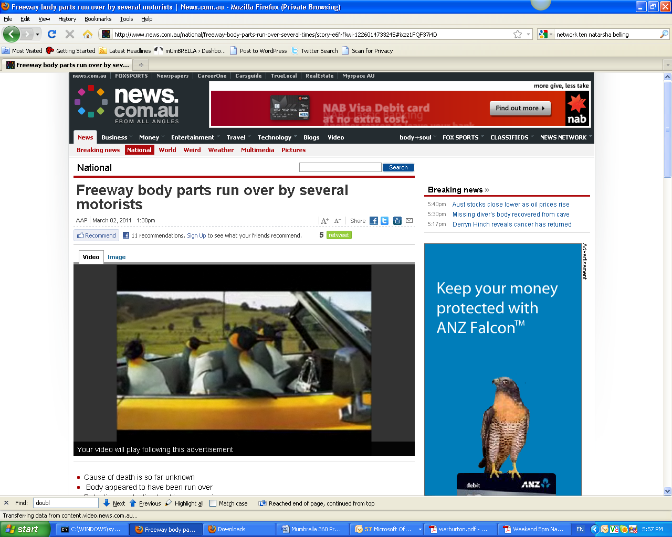Click the ANZ Falcon advertisement
This screenshot has width=672, height=537.
tap(503, 369)
